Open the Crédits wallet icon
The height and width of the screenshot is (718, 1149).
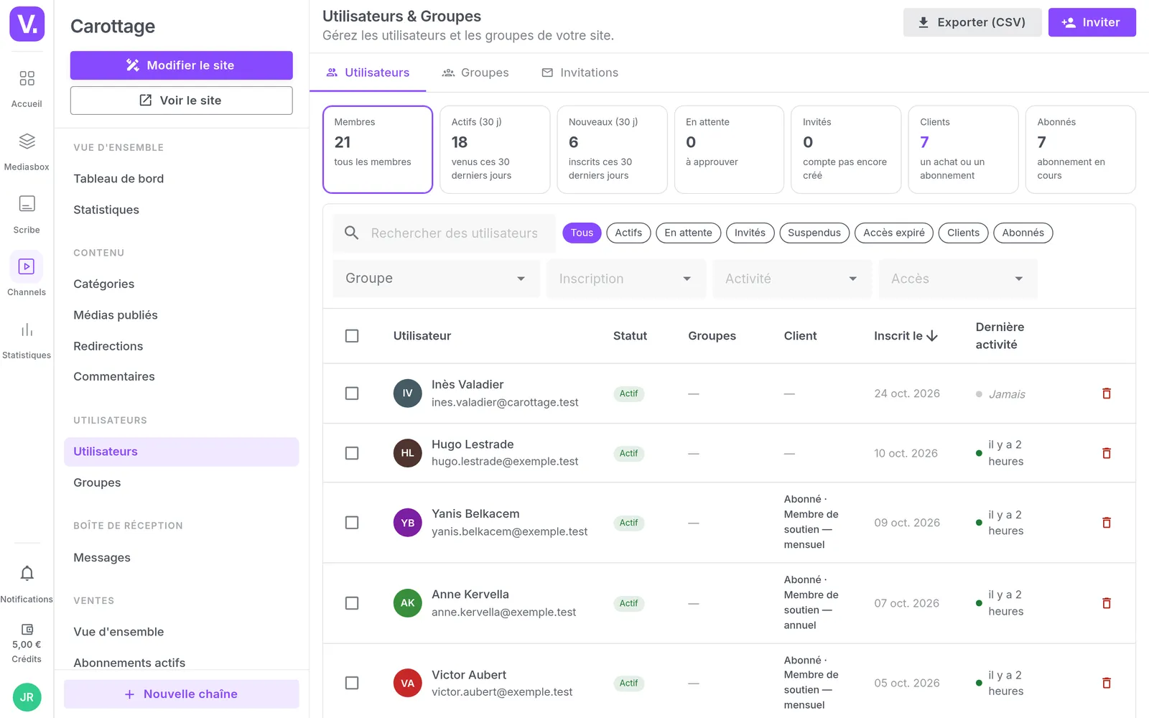[27, 630]
